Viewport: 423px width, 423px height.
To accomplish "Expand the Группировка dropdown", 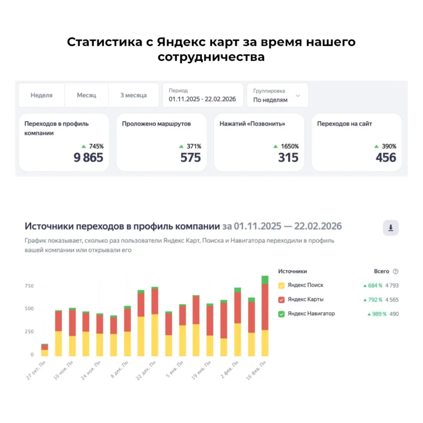I will click(278, 95).
